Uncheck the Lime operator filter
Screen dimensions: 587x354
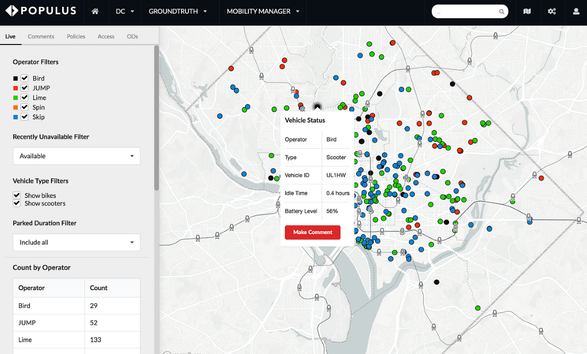coord(24,98)
